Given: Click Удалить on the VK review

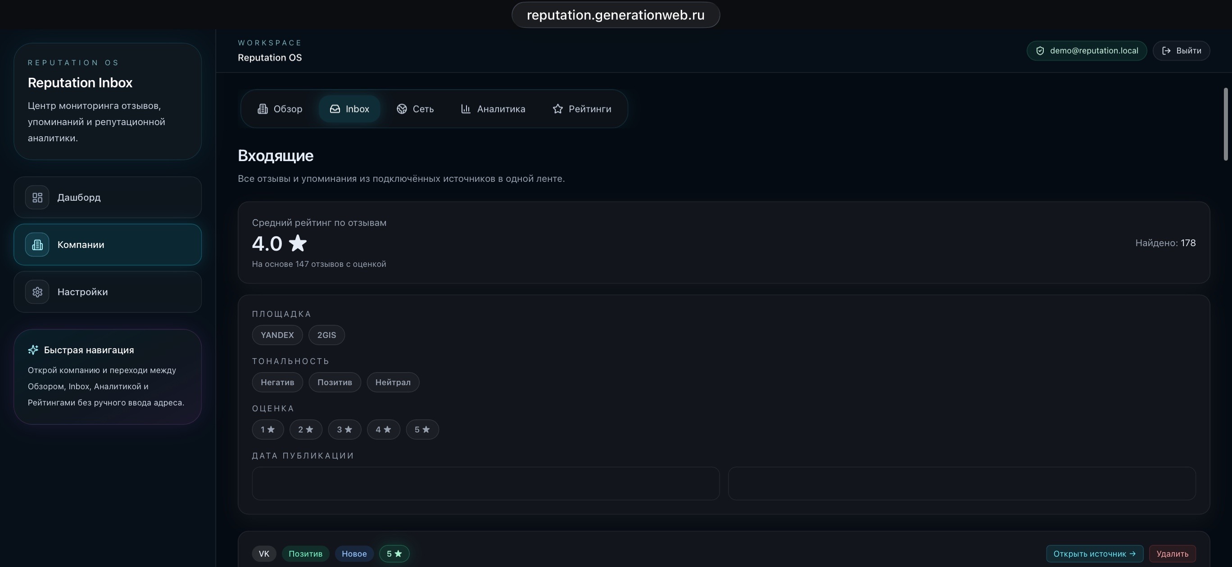Looking at the screenshot, I should pos(1172,553).
